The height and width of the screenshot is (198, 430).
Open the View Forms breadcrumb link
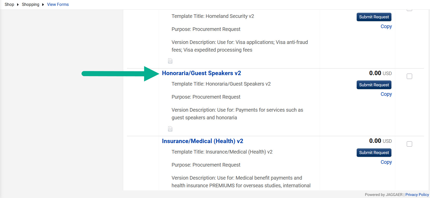click(x=58, y=5)
